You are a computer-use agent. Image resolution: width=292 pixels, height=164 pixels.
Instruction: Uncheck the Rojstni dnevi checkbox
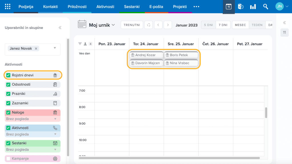tap(8, 75)
